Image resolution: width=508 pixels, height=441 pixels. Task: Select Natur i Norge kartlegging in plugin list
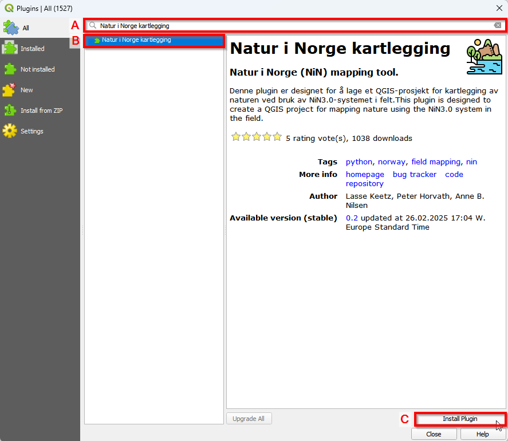[x=136, y=40]
